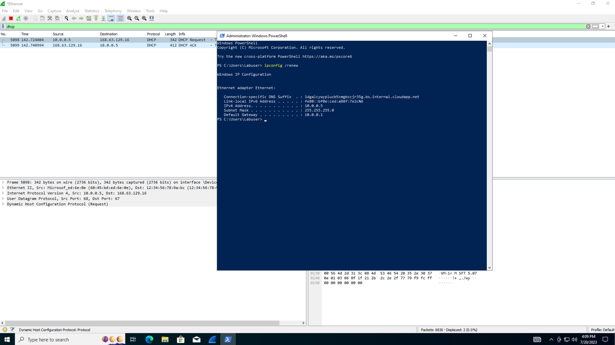Screen dimensions: 615x345
Task: Select the DHCP ACK packet row
Action: tap(96, 45)
